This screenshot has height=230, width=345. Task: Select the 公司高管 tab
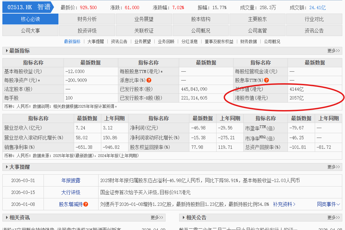pyautogui.click(x=257, y=31)
